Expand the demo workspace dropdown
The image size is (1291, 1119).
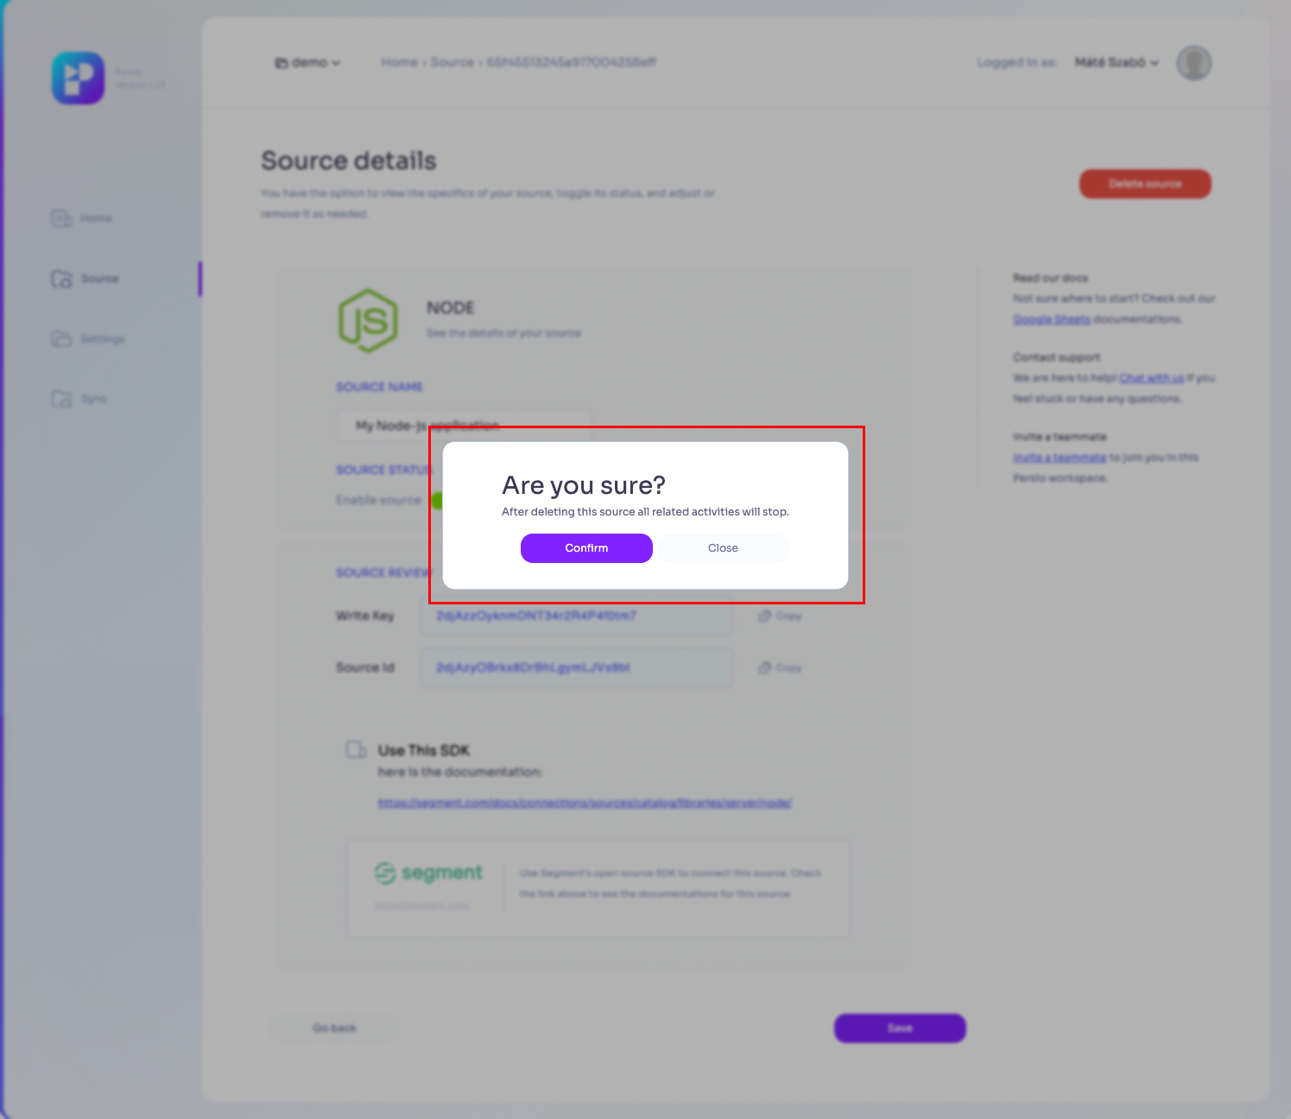point(308,63)
